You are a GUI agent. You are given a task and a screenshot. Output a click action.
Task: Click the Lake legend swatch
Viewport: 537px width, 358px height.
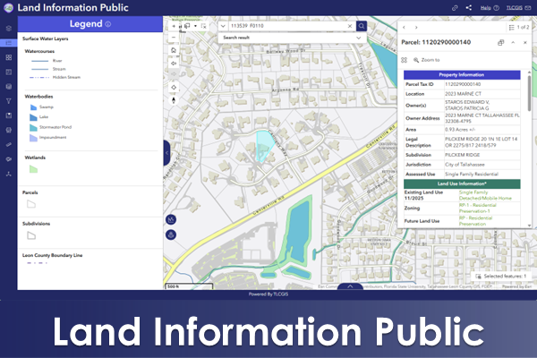(33, 117)
